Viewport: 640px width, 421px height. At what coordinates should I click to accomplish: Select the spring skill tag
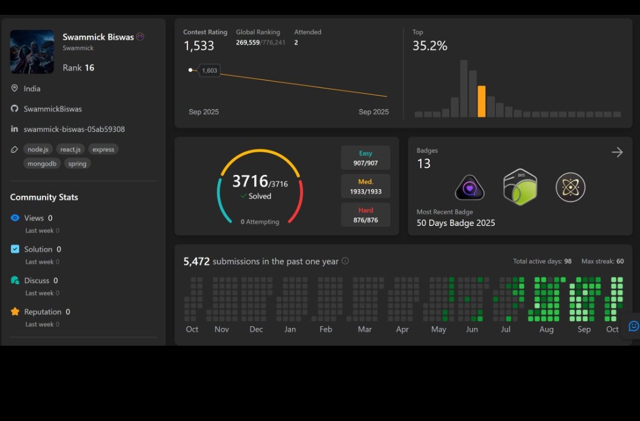pos(77,164)
